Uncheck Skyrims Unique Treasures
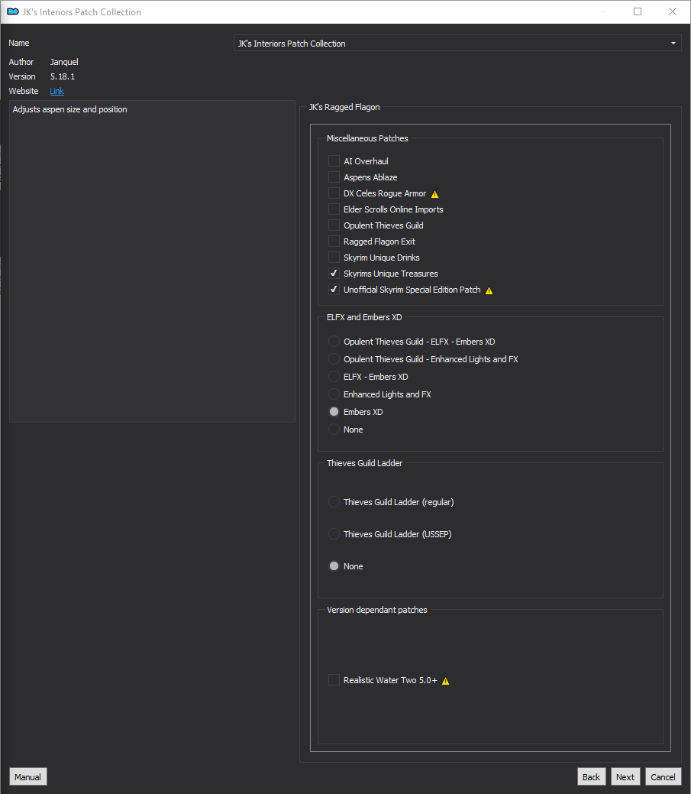Screen dimensions: 691x794 pyautogui.click(x=334, y=274)
